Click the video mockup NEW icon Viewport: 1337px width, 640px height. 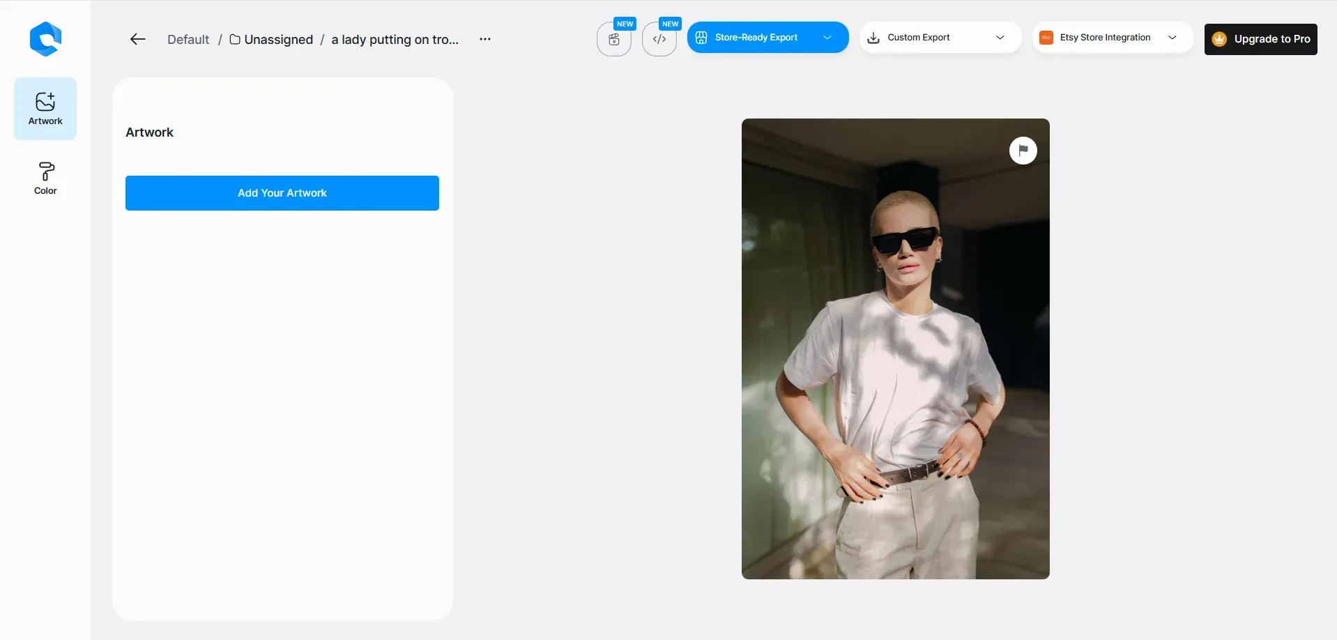click(613, 40)
